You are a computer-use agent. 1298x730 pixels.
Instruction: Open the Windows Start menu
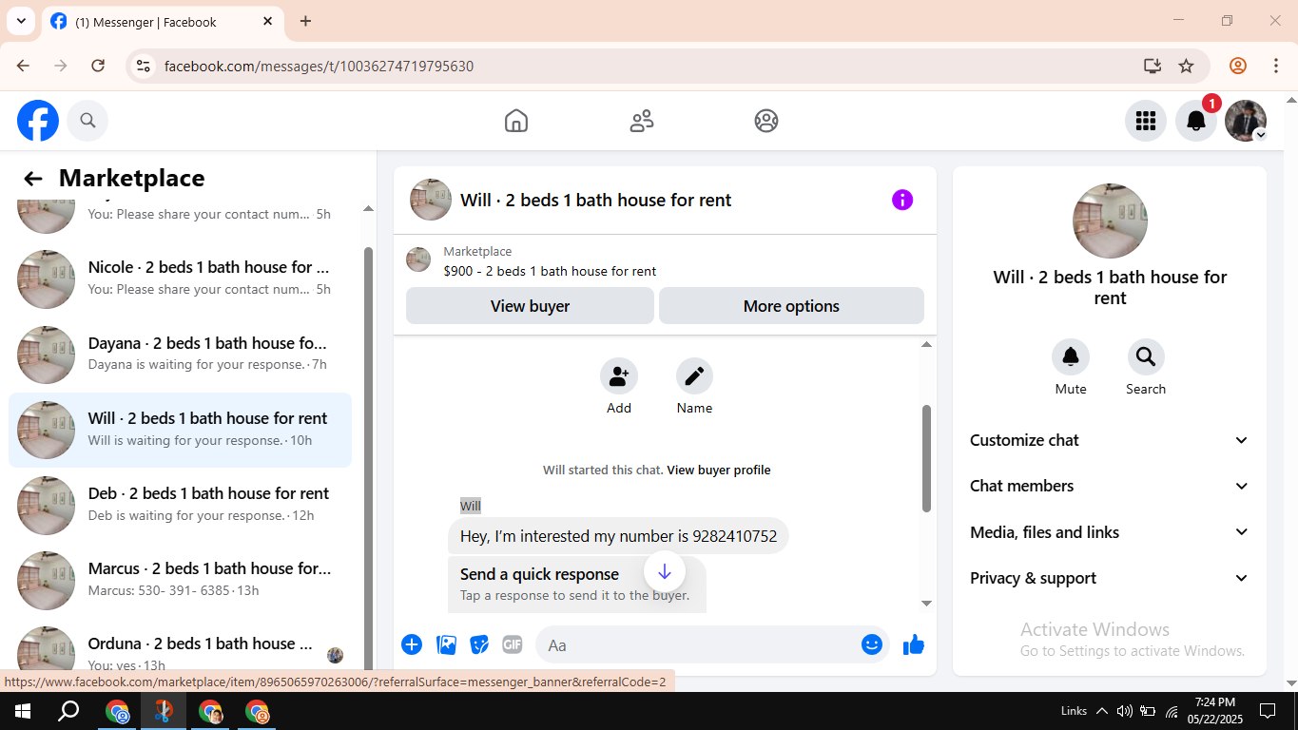click(x=22, y=710)
